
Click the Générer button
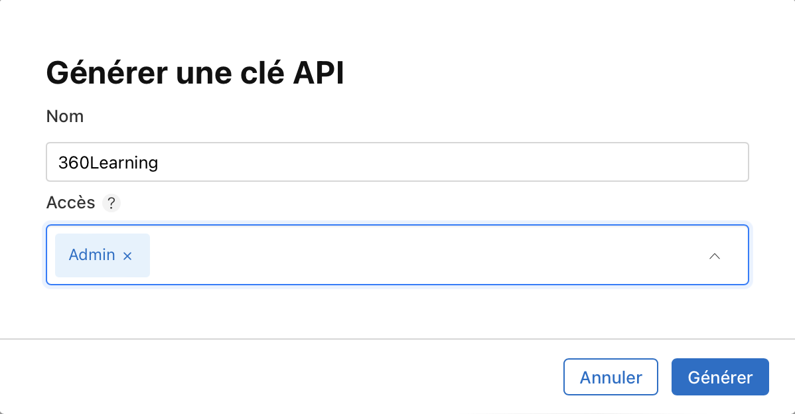click(720, 377)
